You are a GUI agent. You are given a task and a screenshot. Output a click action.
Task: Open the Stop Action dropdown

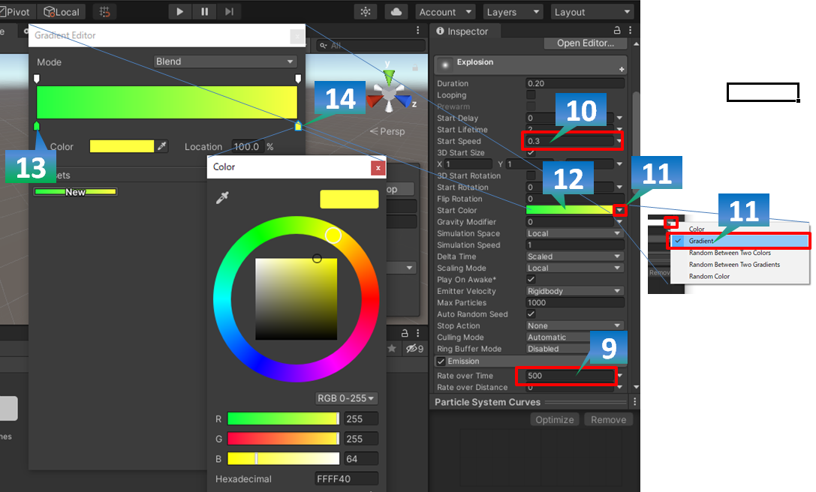tap(575, 325)
